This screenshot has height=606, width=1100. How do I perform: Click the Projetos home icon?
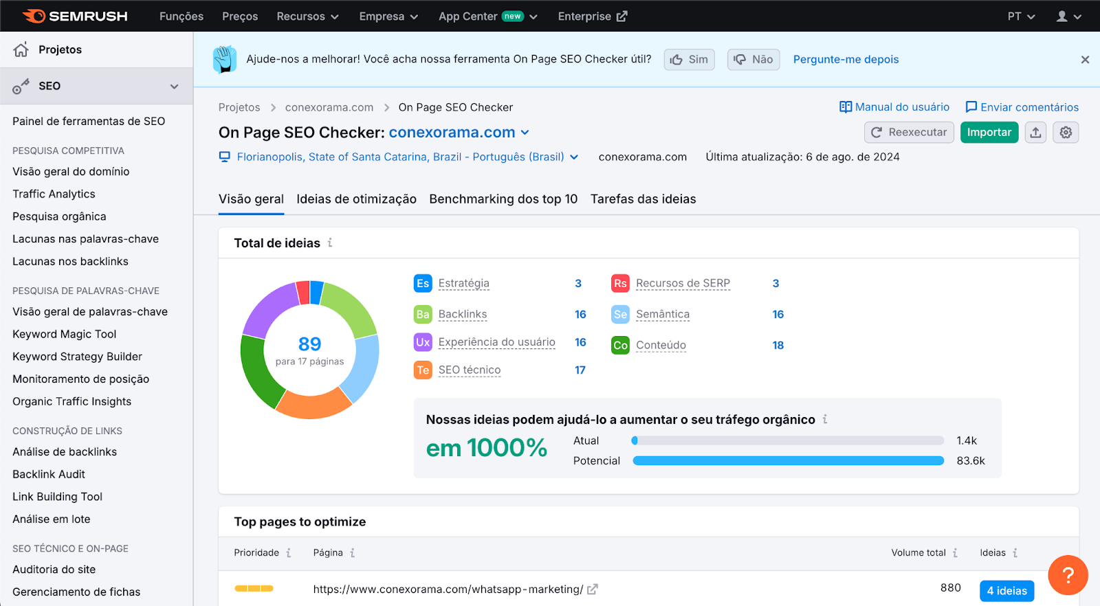[21, 49]
